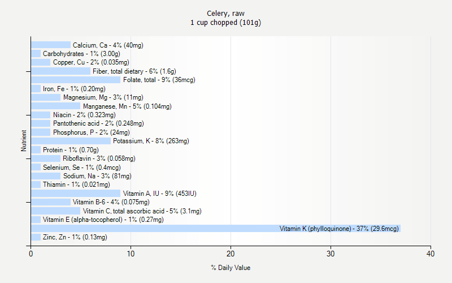Click the blue Riboflavin bar
The width and height of the screenshot is (452, 283).
(x=46, y=158)
